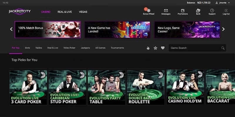Launch Evolution Live Casino Hold'em

point(185,87)
